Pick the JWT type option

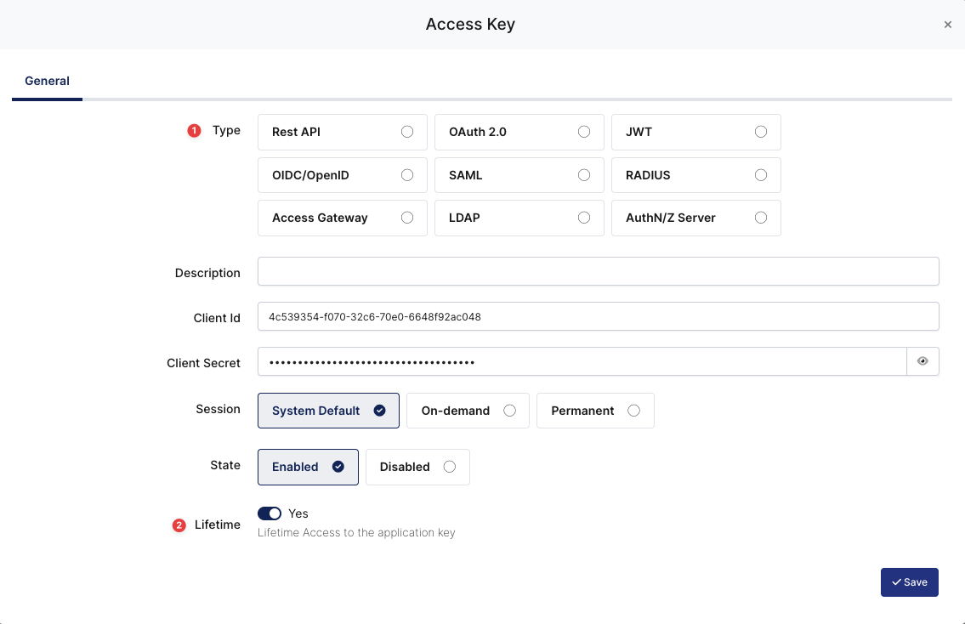(695, 132)
